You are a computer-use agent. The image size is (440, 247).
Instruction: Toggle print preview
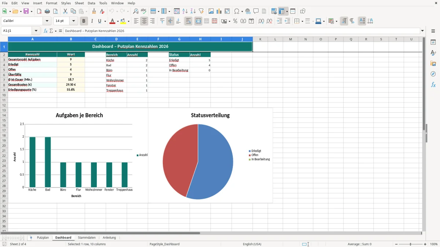pyautogui.click(x=55, y=11)
